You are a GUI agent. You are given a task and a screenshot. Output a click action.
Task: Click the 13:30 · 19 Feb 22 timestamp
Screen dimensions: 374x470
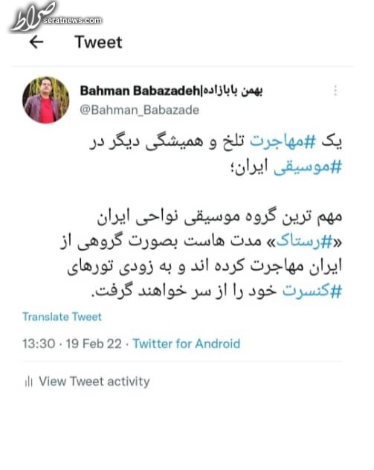tap(72, 344)
